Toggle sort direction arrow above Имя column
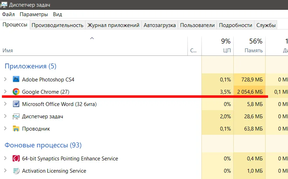Image resolution: width=288 pixels, height=179 pixels. [92, 38]
